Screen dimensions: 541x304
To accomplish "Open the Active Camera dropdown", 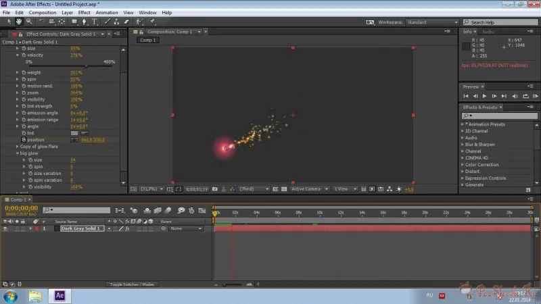I will (309, 189).
